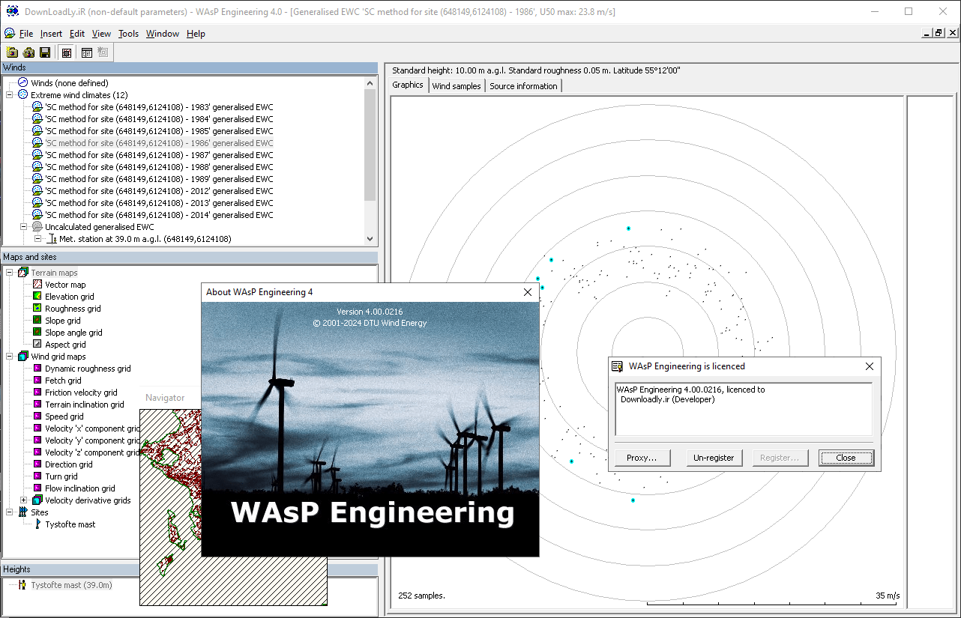Click the Tystofte mast flag icon under Sites
This screenshot has width=961, height=618.
pyautogui.click(x=37, y=524)
